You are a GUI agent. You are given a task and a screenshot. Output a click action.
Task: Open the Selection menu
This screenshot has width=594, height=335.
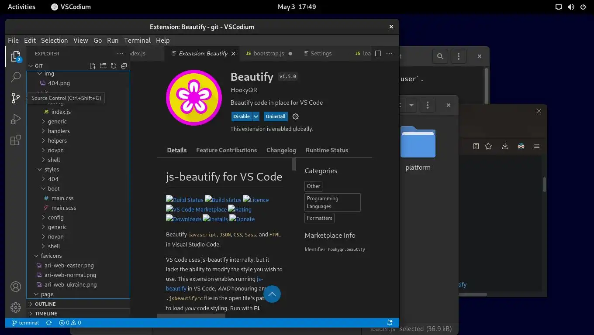[x=54, y=40]
